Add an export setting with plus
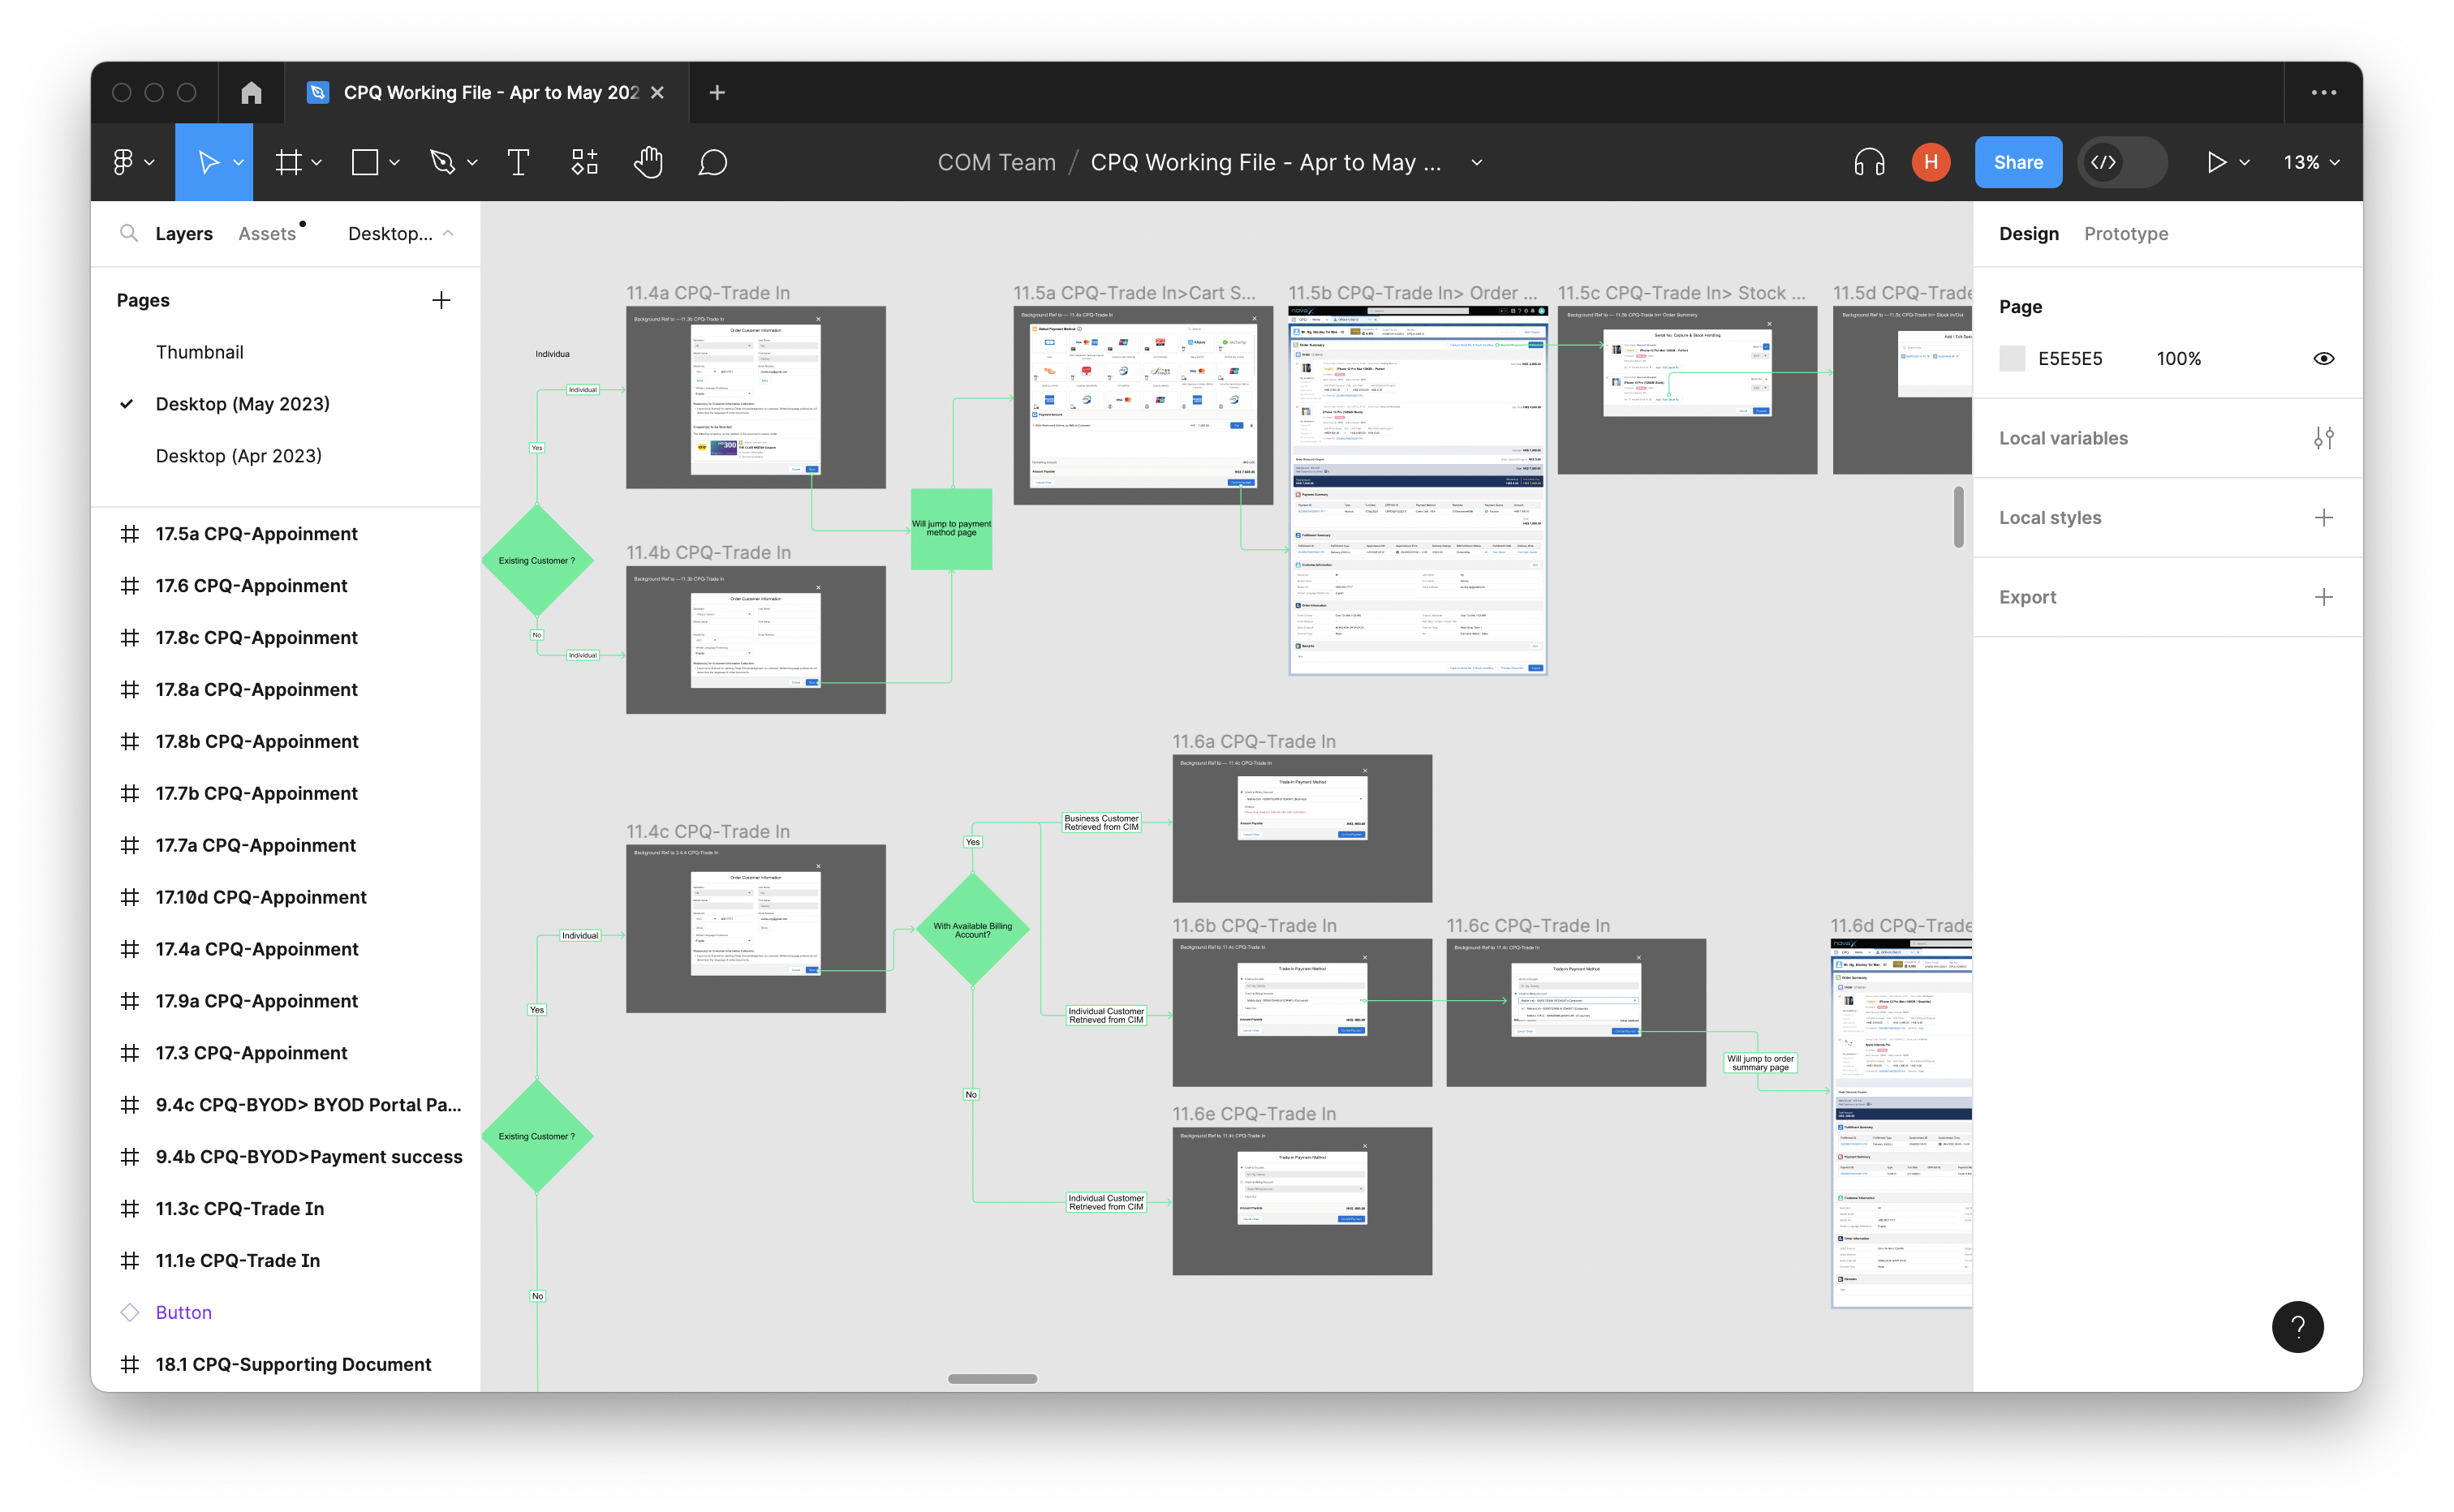This screenshot has height=1512, width=2454. tap(2323, 597)
